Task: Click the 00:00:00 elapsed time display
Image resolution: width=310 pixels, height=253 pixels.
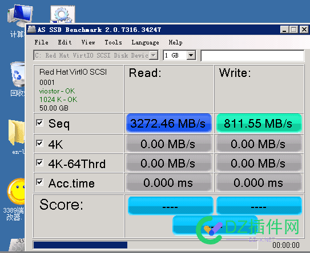Action: pos(286,245)
